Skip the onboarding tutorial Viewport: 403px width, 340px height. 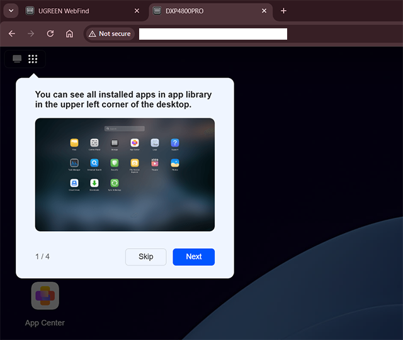[x=146, y=257]
